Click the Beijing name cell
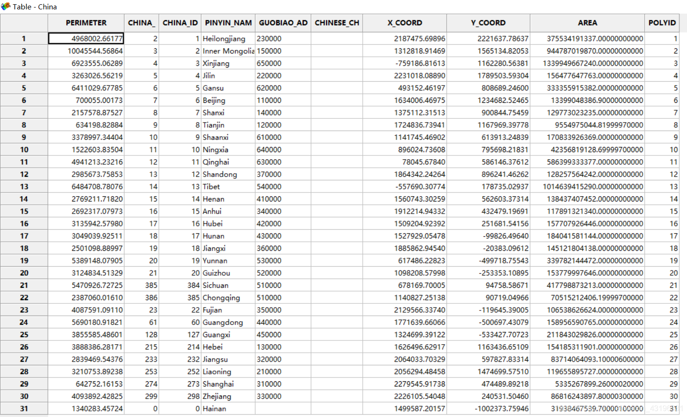The image size is (687, 417). point(228,100)
